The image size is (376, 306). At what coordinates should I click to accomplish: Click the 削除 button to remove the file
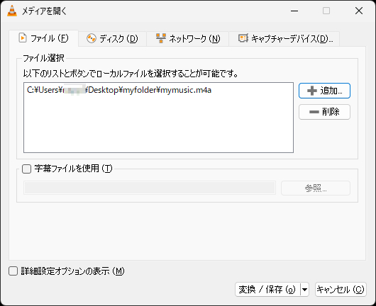point(324,112)
